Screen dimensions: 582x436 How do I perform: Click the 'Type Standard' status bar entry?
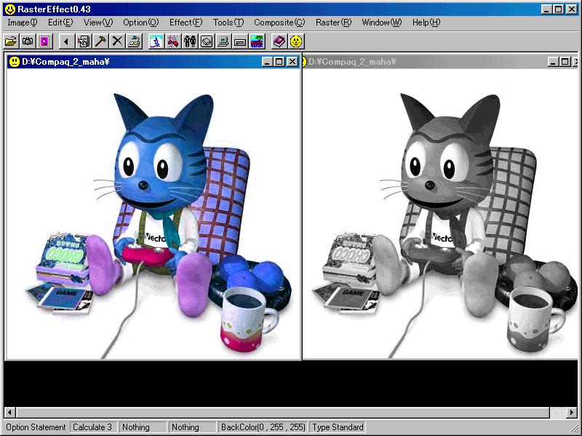pos(338,427)
